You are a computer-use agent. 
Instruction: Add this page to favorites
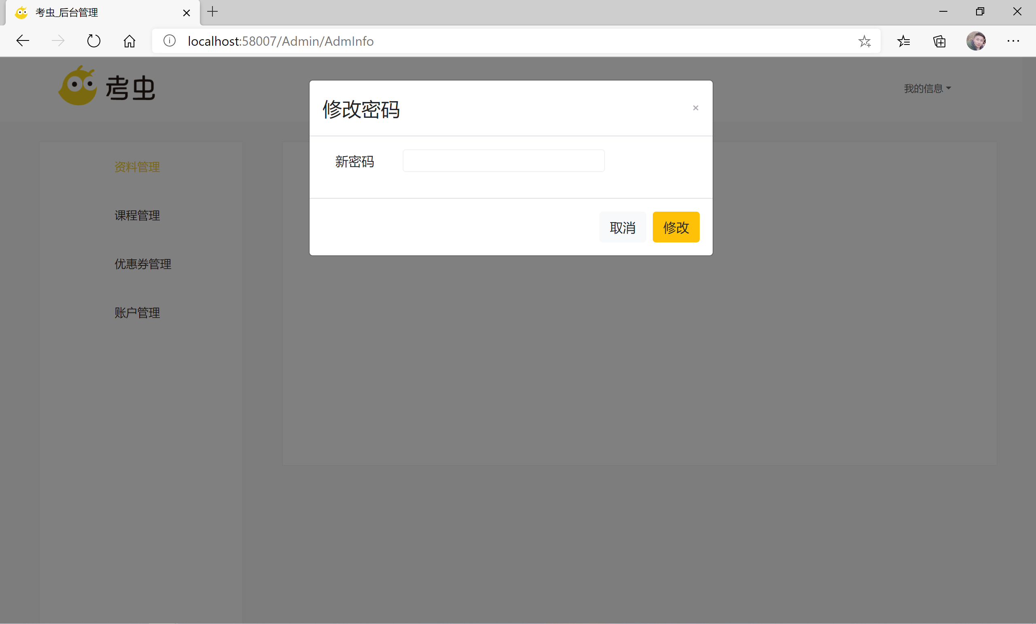(x=864, y=41)
